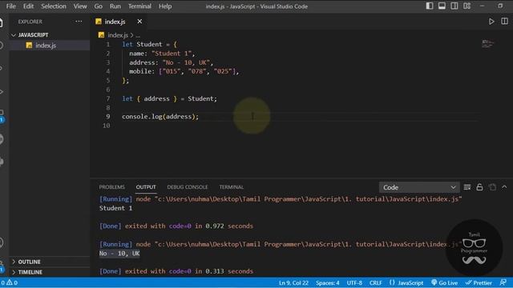The height and width of the screenshot is (288, 513).
Task: Change the UTF-8 encoding setting
Action: (x=354, y=283)
